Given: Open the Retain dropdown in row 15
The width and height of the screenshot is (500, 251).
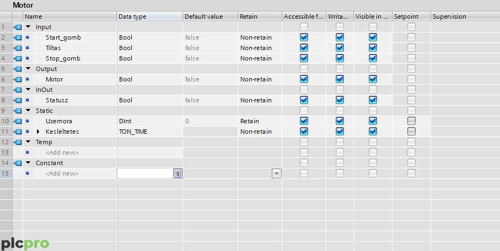Looking at the screenshot, I should click(x=277, y=173).
